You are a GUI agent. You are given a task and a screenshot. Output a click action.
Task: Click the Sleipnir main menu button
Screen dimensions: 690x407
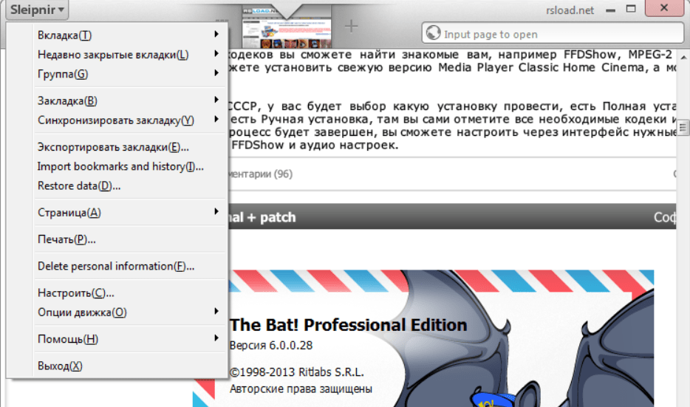tap(38, 10)
